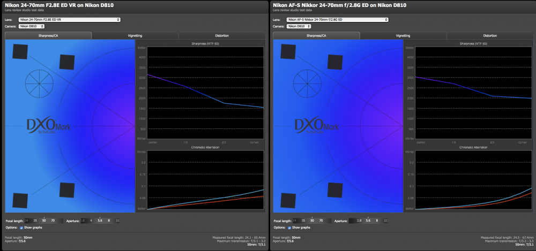Click 'Measured focal length: 24.1 - 65.4mm' text
The width and height of the screenshot is (536, 251).
click(x=238, y=237)
